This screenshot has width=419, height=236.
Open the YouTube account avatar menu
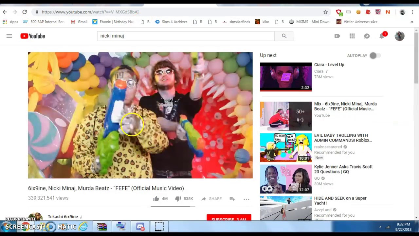pos(399,36)
